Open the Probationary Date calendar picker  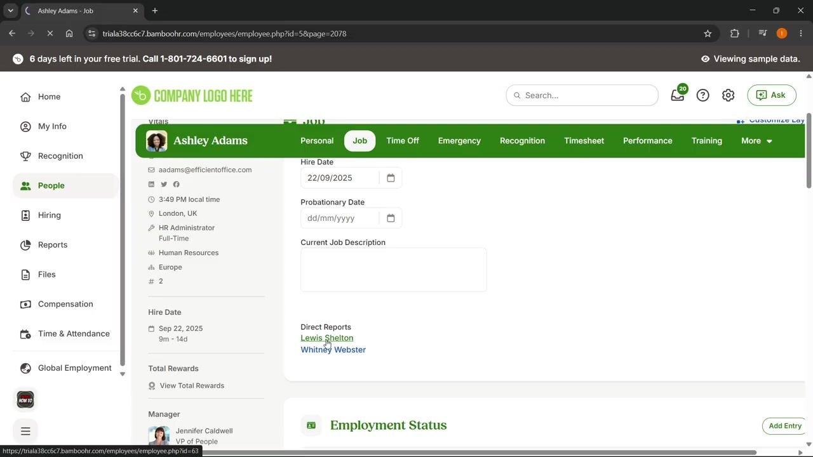[391, 218]
